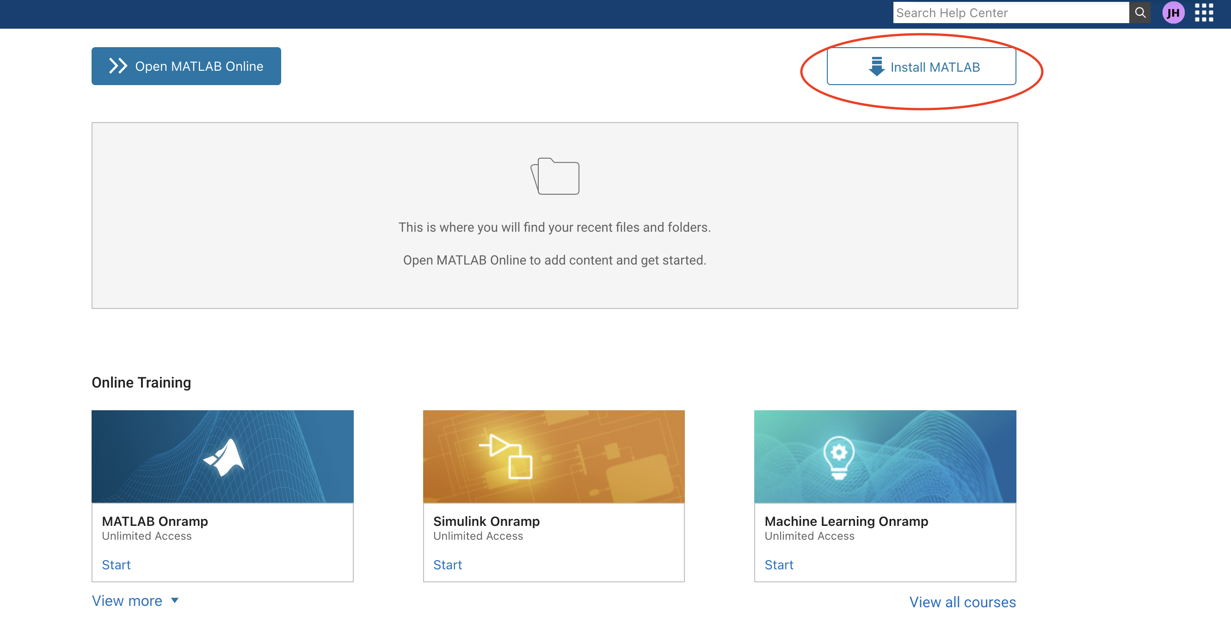Click the download icon inside Install MATLAB button
This screenshot has height=629, width=1231.
pyautogui.click(x=877, y=67)
